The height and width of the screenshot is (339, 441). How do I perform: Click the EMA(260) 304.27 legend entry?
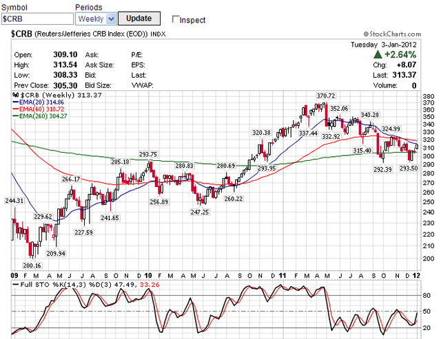pos(40,116)
